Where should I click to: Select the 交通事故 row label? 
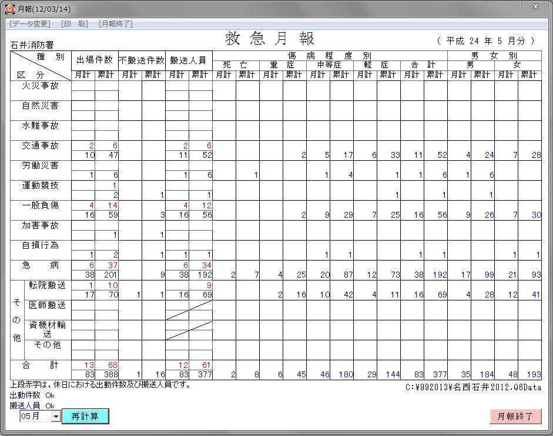pos(40,146)
